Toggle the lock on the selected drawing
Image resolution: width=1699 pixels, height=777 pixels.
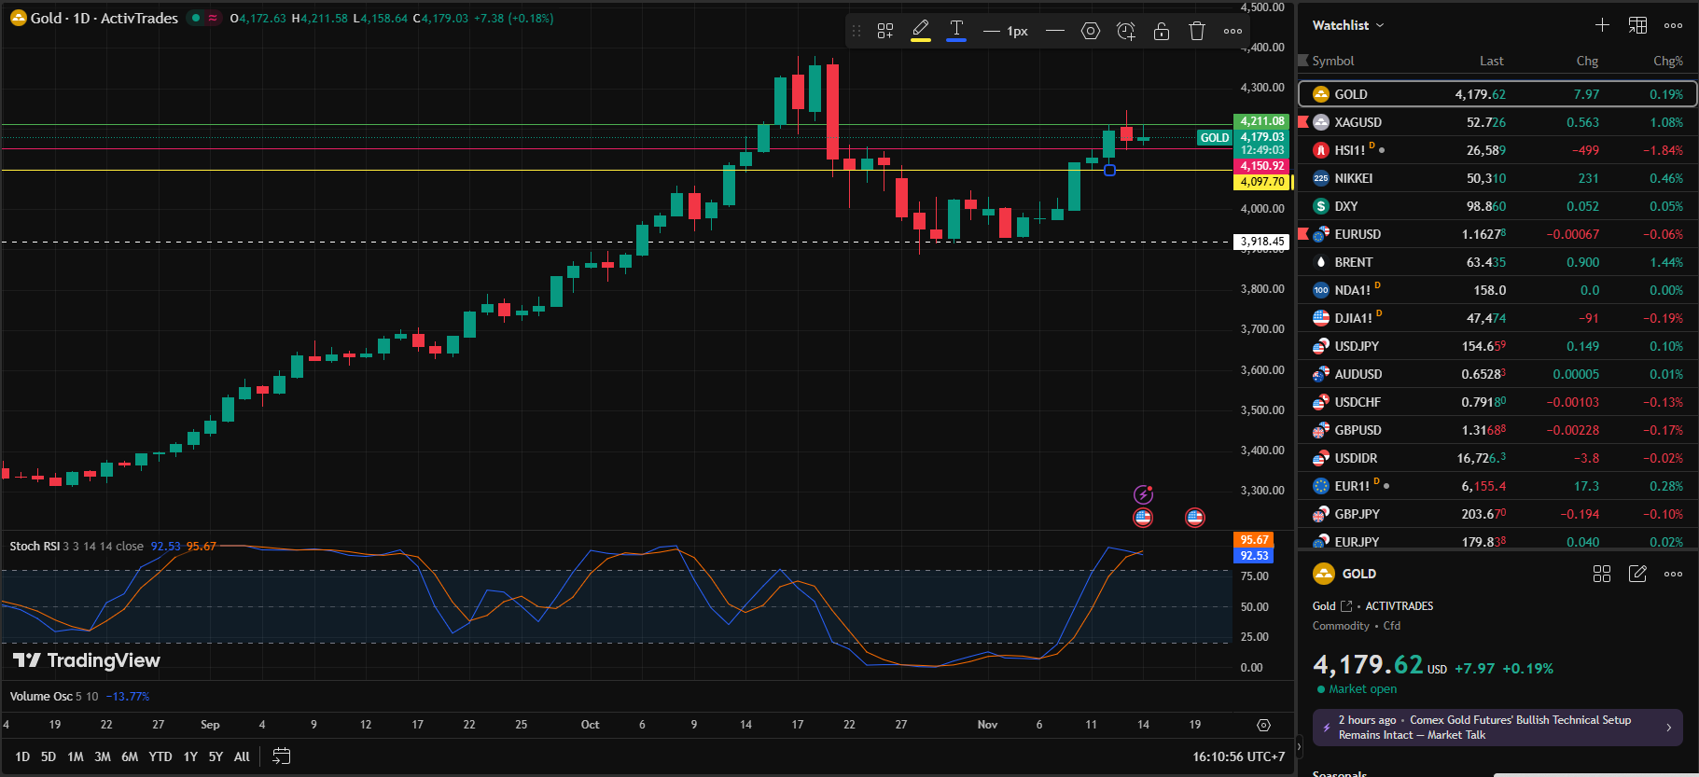click(1162, 31)
